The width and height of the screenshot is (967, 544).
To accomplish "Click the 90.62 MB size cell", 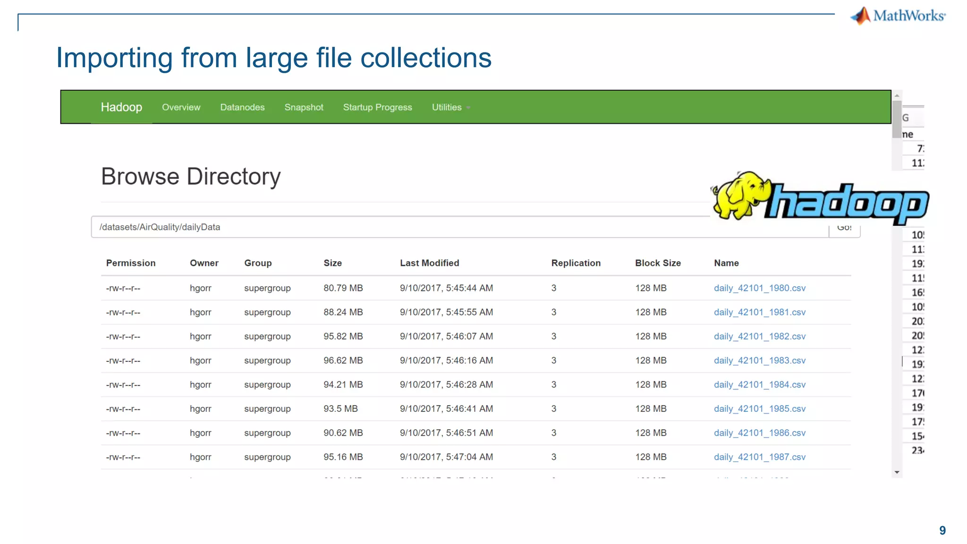I will tap(343, 433).
